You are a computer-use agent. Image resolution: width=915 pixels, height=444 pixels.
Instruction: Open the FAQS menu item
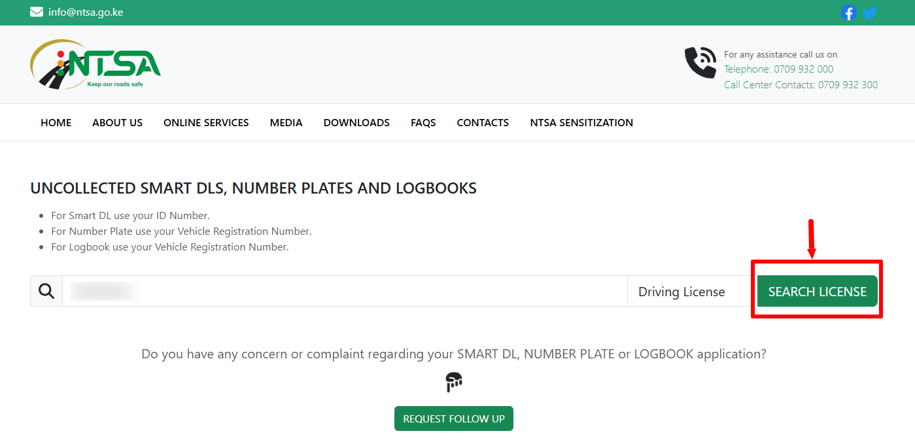(x=423, y=122)
